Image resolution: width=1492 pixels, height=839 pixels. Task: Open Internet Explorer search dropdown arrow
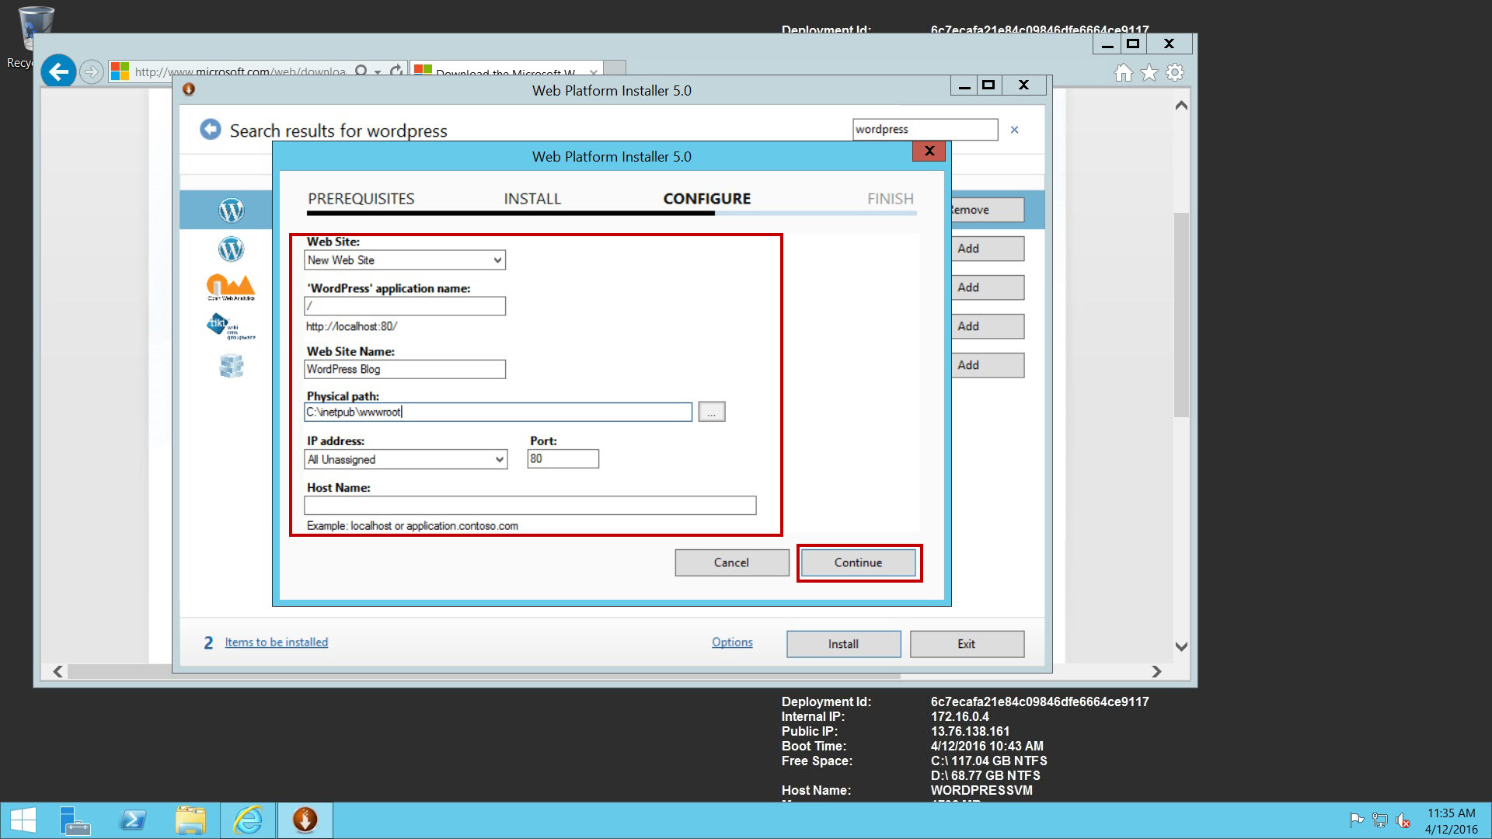(x=378, y=72)
